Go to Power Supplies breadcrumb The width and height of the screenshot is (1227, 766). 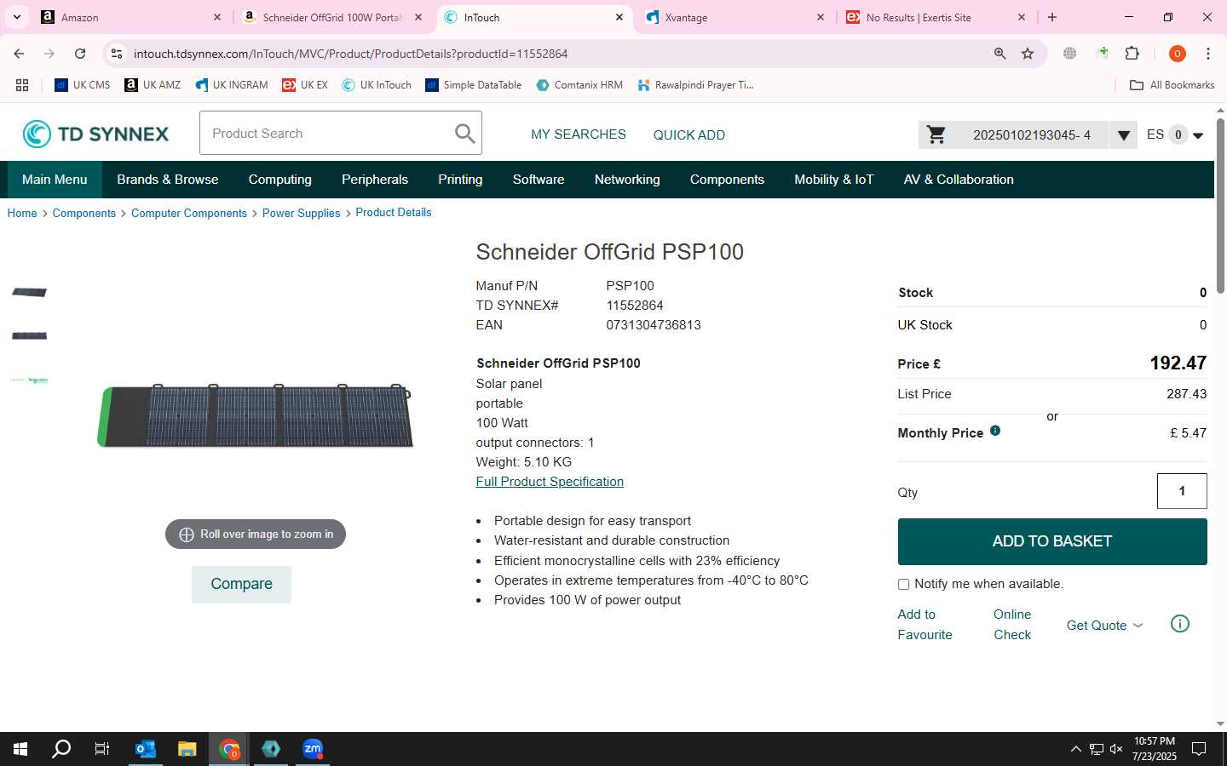(301, 213)
